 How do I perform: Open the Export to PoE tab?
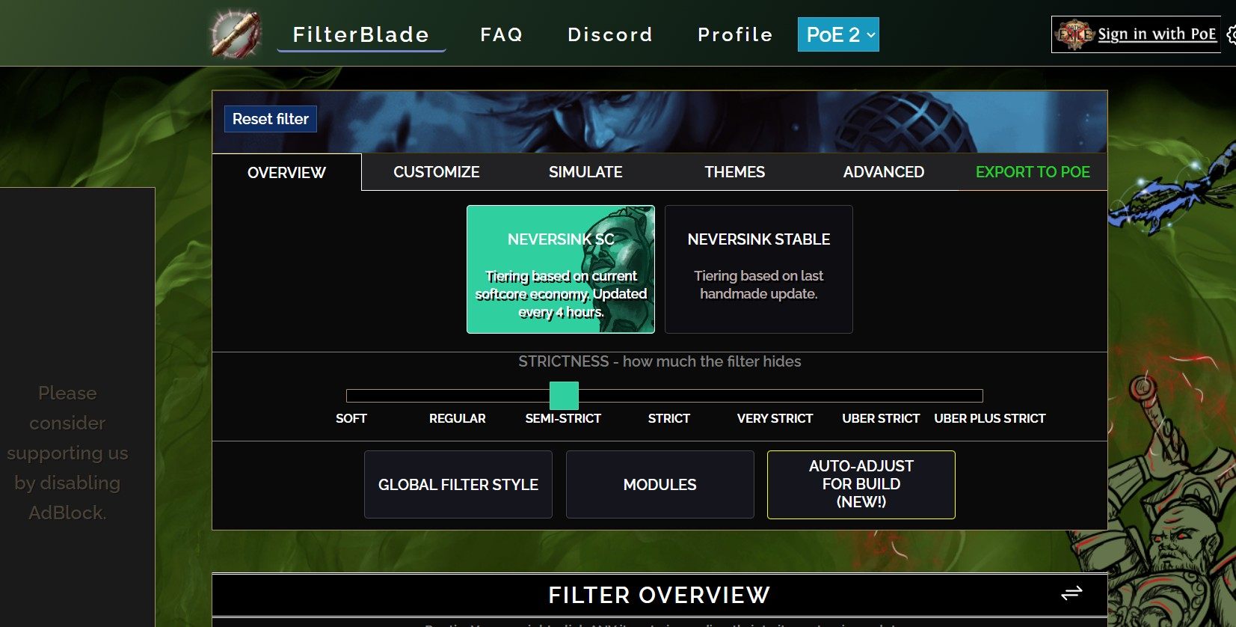(x=1032, y=172)
